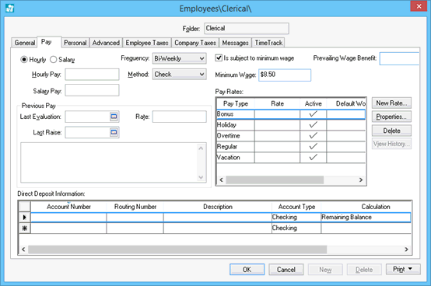The height and width of the screenshot is (286, 431).
Task: Open the Last Raise calendar picker icon
Action: tap(114, 133)
